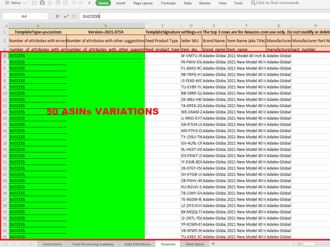Image resolution: width=330 pixels, height=247 pixels.
Task: Click the '2021 Model 40 Inch' title cell in row 4
Action: [x=246, y=56]
